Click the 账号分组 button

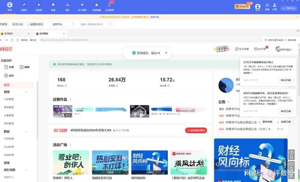pos(18,24)
